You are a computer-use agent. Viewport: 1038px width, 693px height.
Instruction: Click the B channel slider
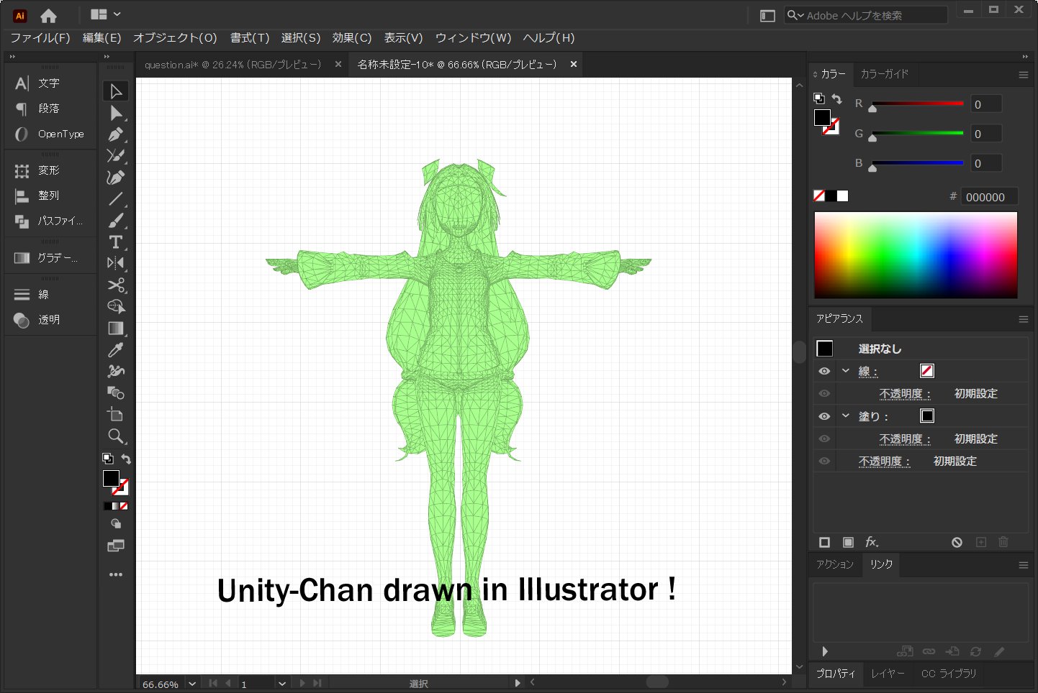[x=917, y=163]
